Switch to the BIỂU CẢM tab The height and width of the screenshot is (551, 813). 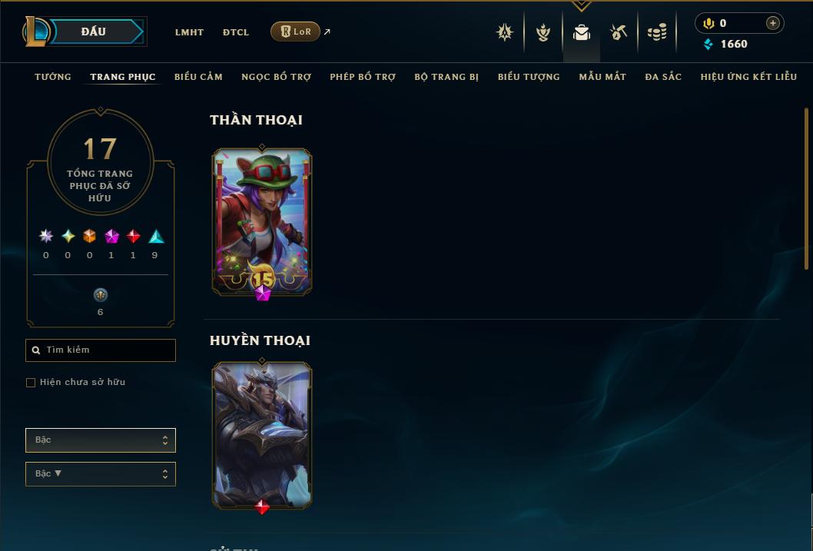(198, 77)
